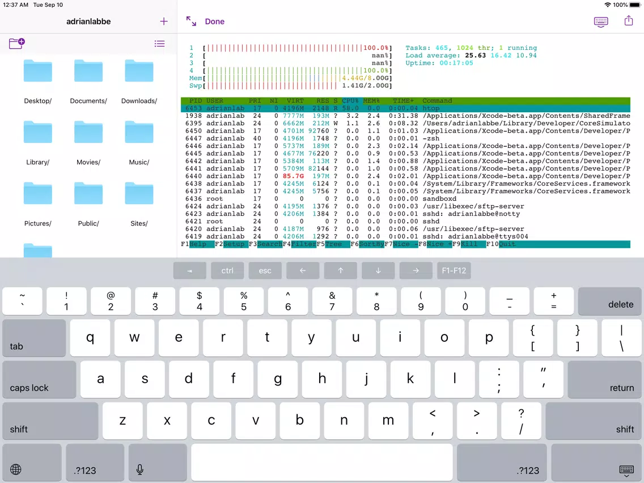This screenshot has height=483, width=644.
Task: Select Nice + in the htop function bar
Action: coord(435,244)
